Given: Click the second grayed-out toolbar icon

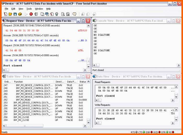Looking at the screenshot, I should point(88,14).
